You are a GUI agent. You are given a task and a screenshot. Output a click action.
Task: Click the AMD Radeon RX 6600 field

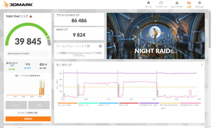[x=28, y=53]
